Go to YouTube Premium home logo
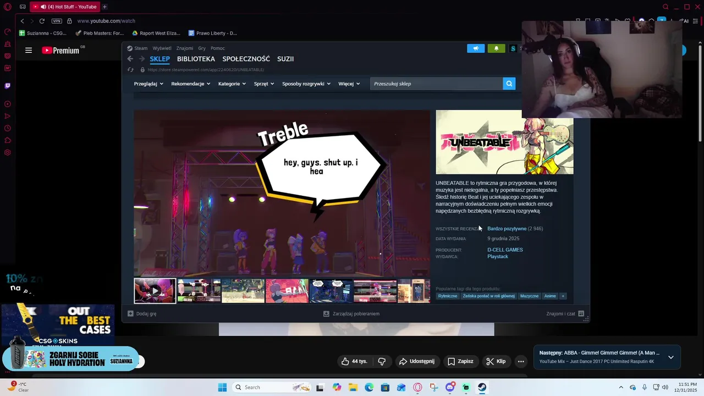 61,50
